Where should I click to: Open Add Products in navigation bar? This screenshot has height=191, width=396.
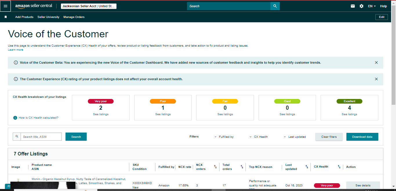[x=24, y=17]
